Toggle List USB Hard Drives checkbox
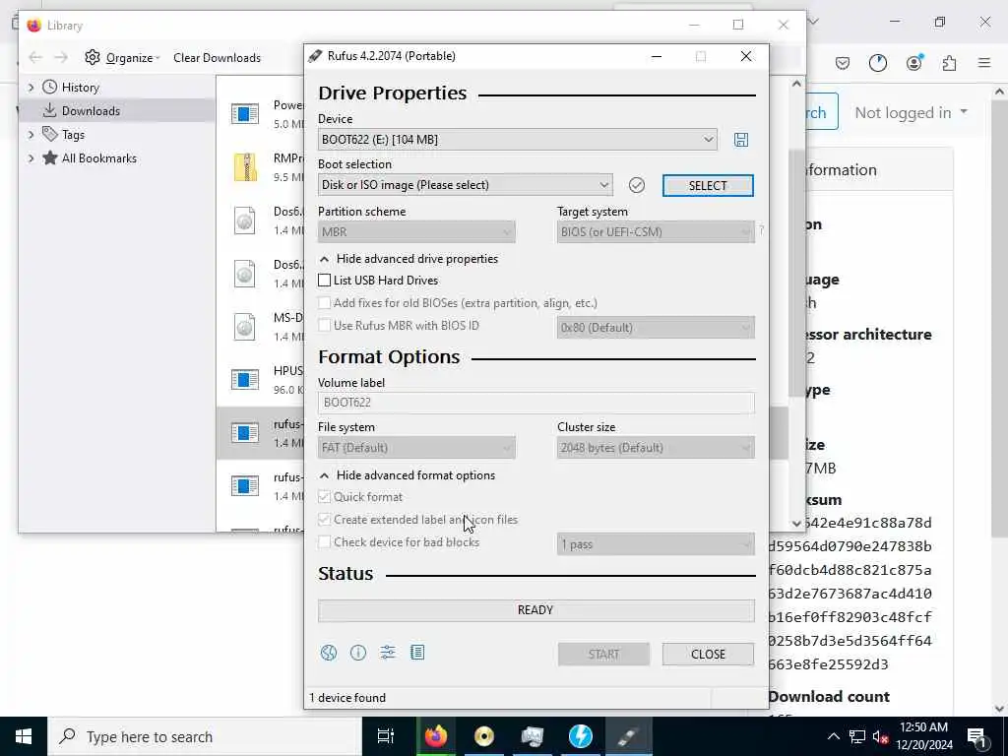This screenshot has height=756, width=1008. 325,281
